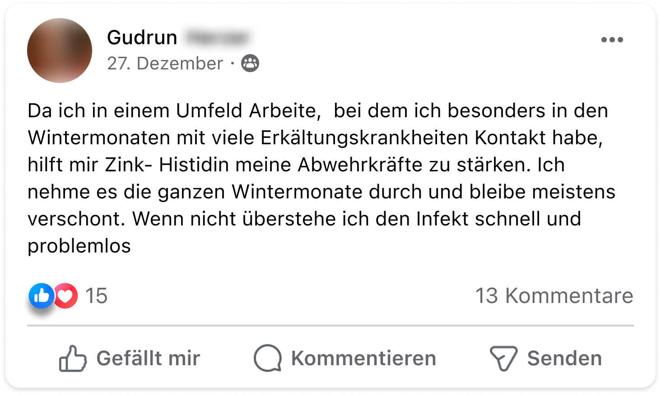Expand the 13 Kommentare list
Viewport: 661px width, 395px height.
pos(554,296)
